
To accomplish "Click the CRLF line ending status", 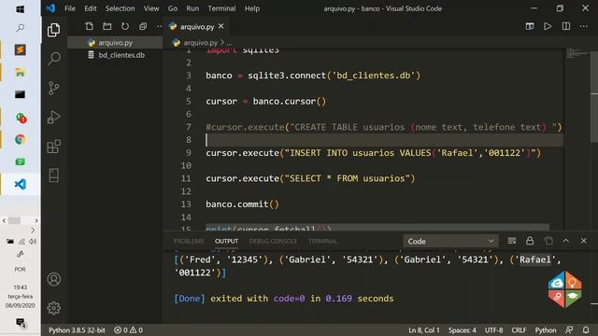I will click(x=519, y=329).
